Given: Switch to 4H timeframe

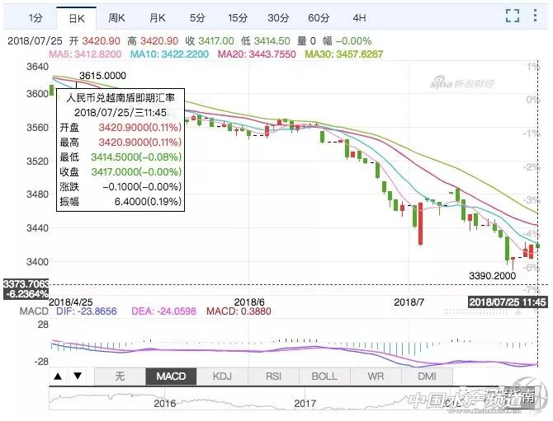Looking at the screenshot, I should (358, 16).
